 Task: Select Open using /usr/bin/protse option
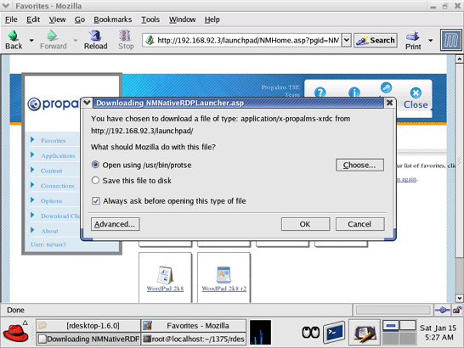tap(95, 165)
